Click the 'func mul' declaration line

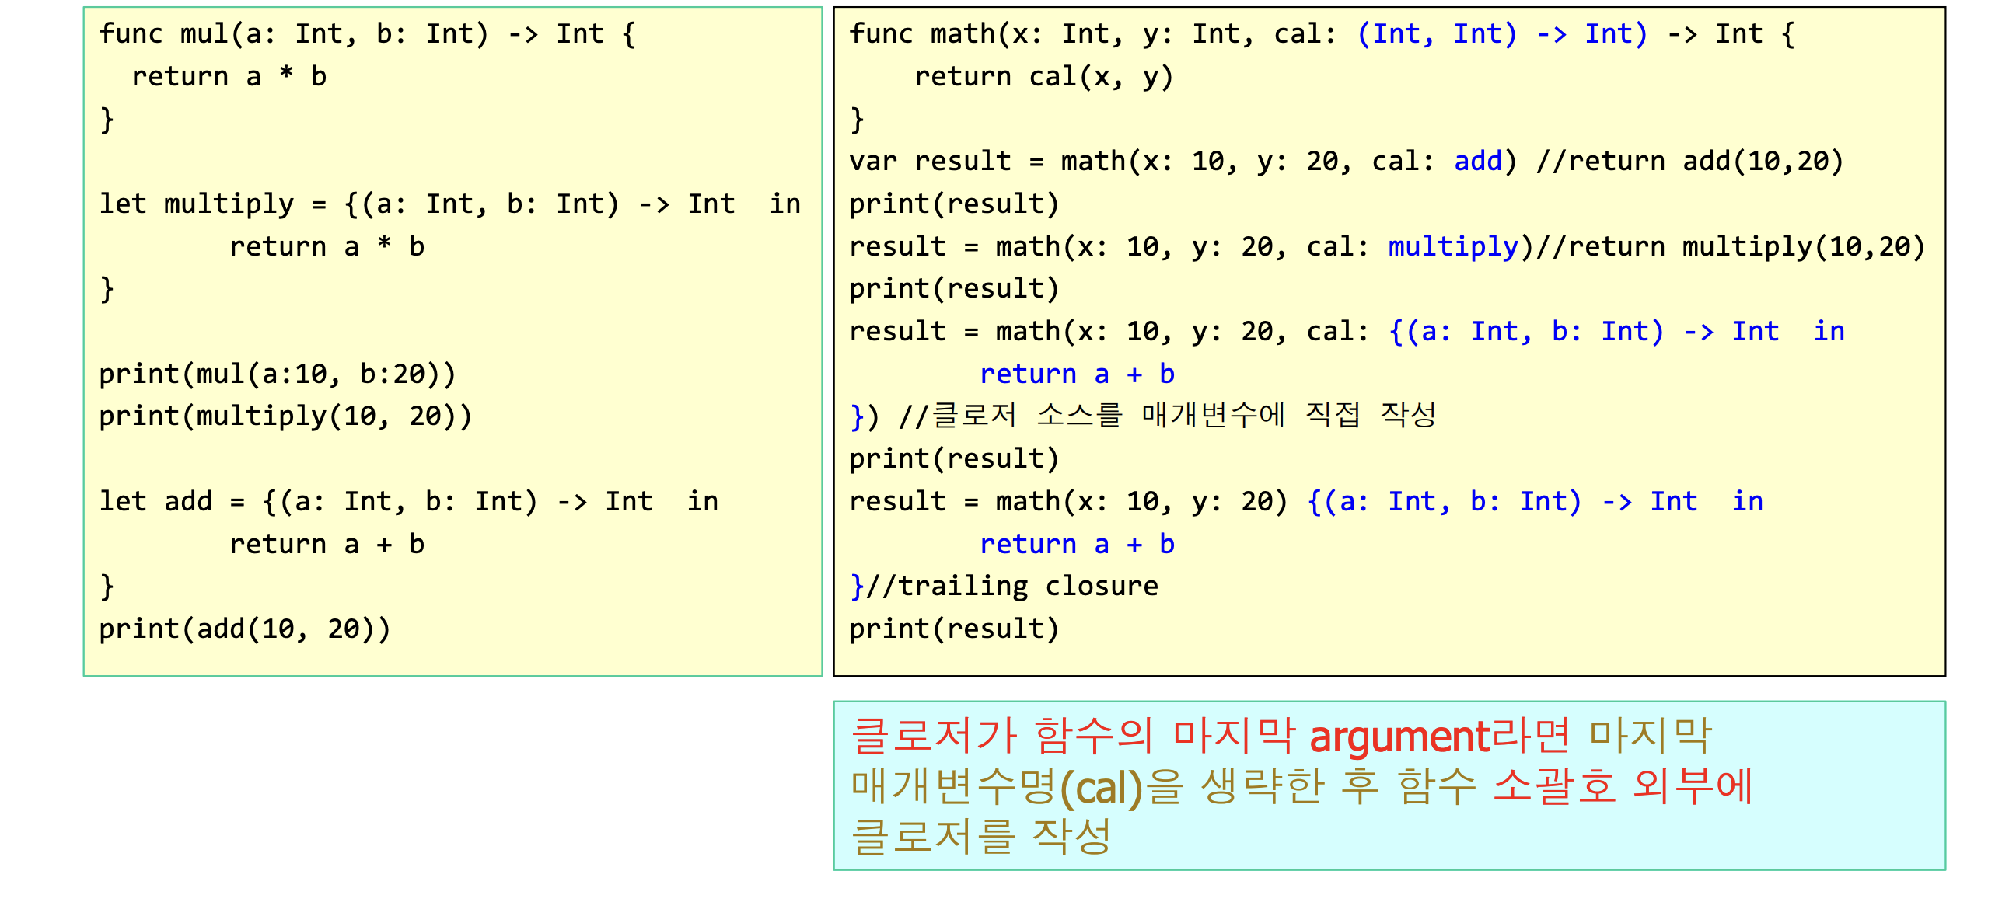[x=366, y=34]
